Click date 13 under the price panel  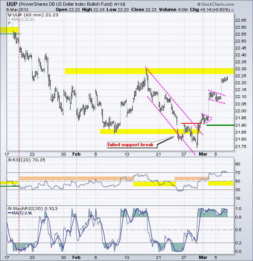tap(127, 154)
